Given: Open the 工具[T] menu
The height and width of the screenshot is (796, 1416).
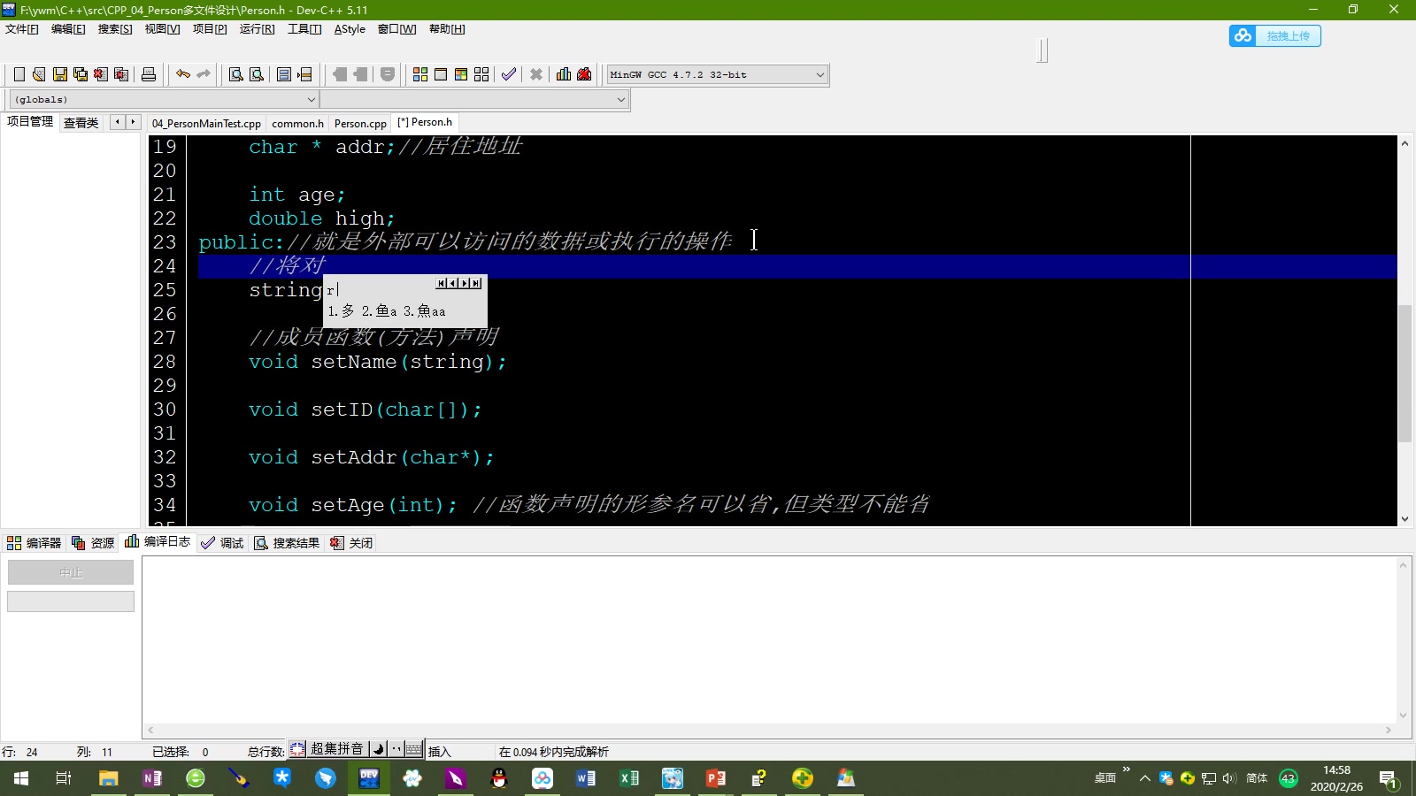Looking at the screenshot, I should pos(304,29).
